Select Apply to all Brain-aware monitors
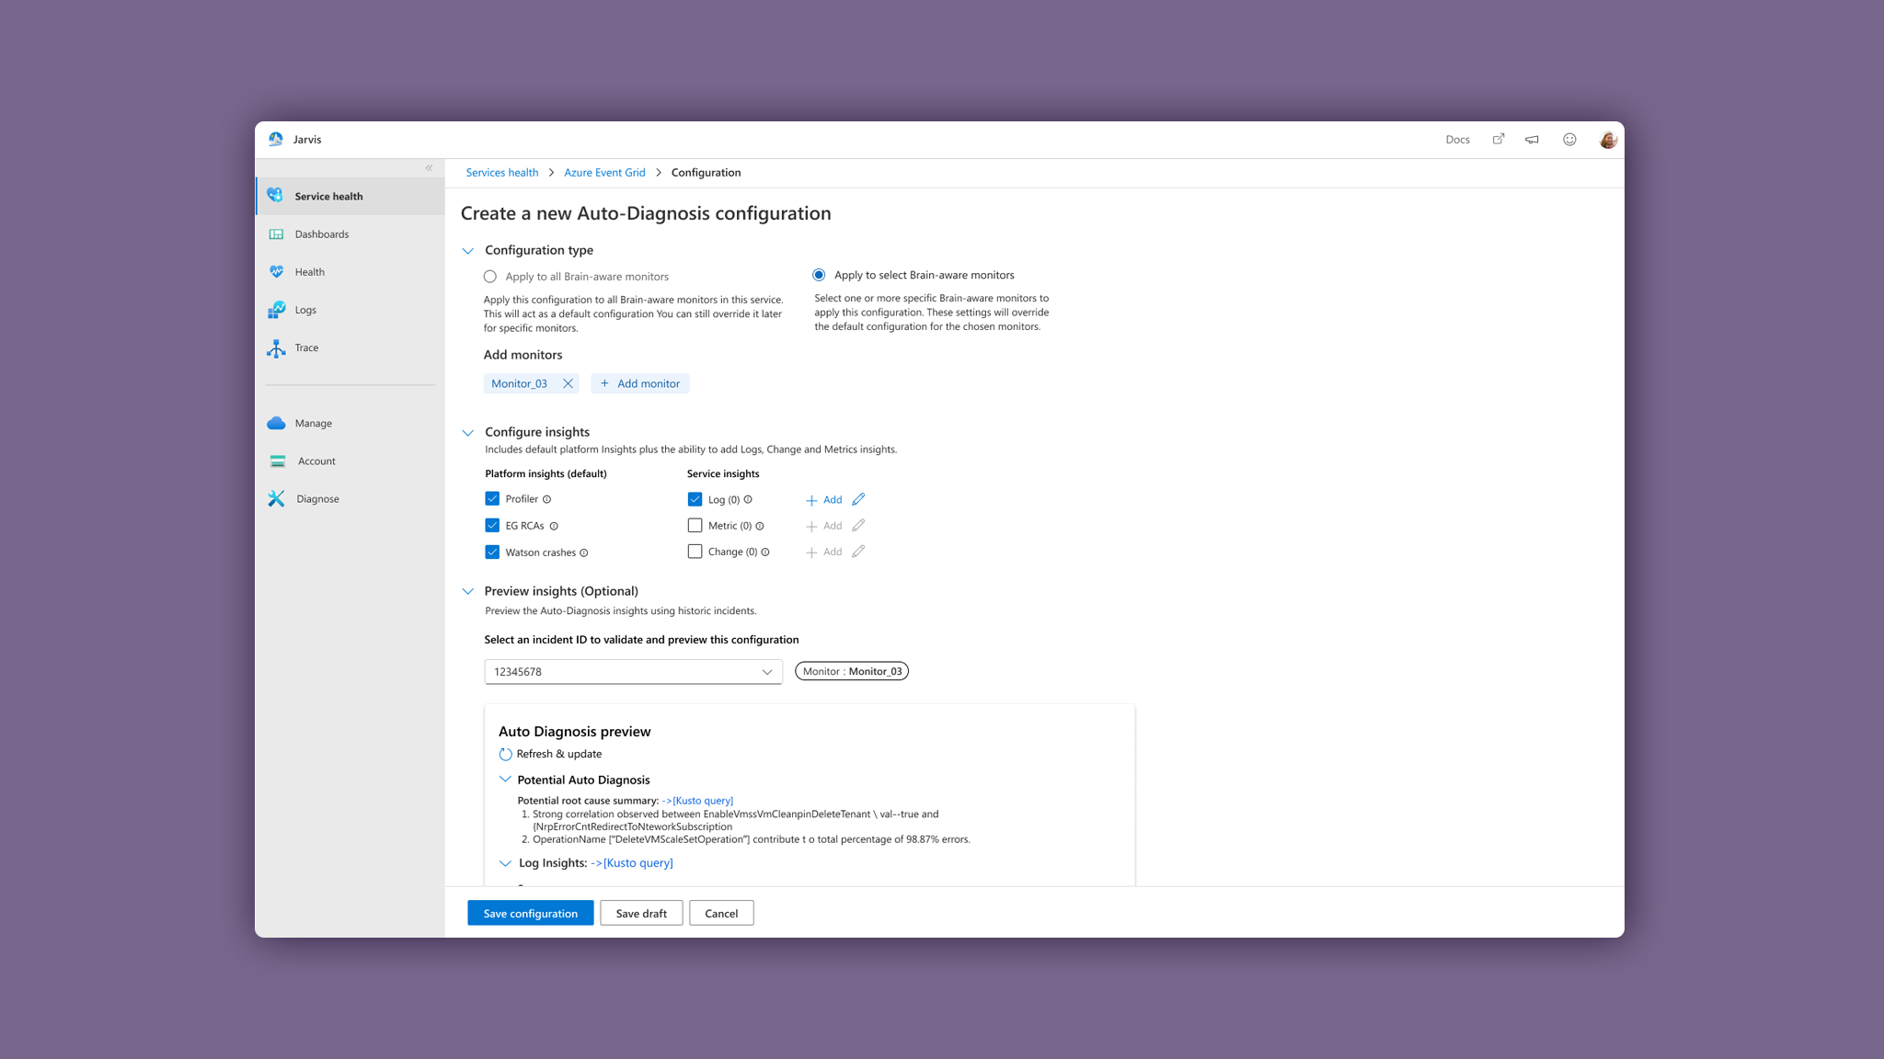The height and width of the screenshot is (1059, 1884). (490, 277)
